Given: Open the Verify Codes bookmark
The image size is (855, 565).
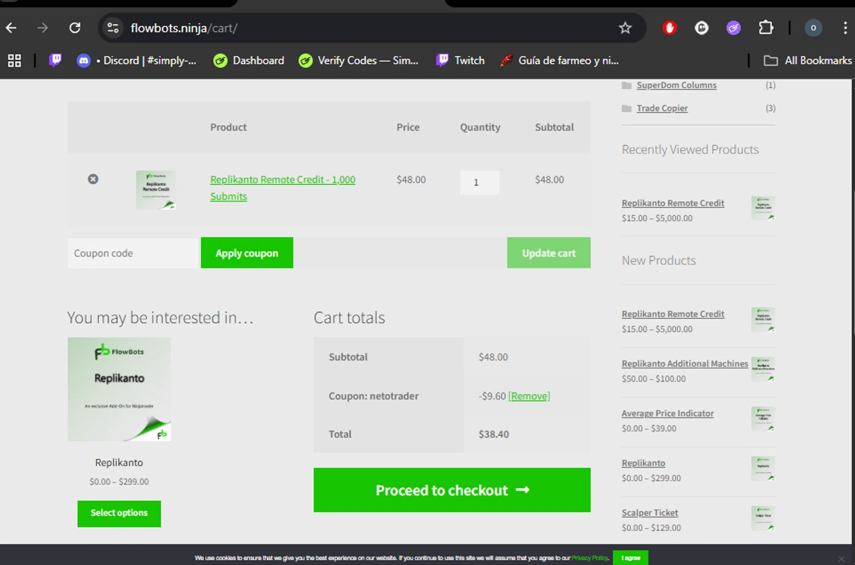Looking at the screenshot, I should pos(359,60).
